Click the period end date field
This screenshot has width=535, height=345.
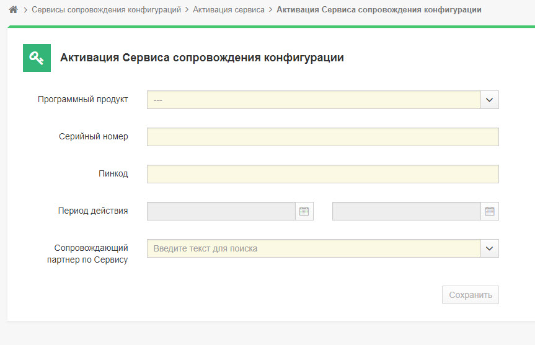[x=407, y=211]
